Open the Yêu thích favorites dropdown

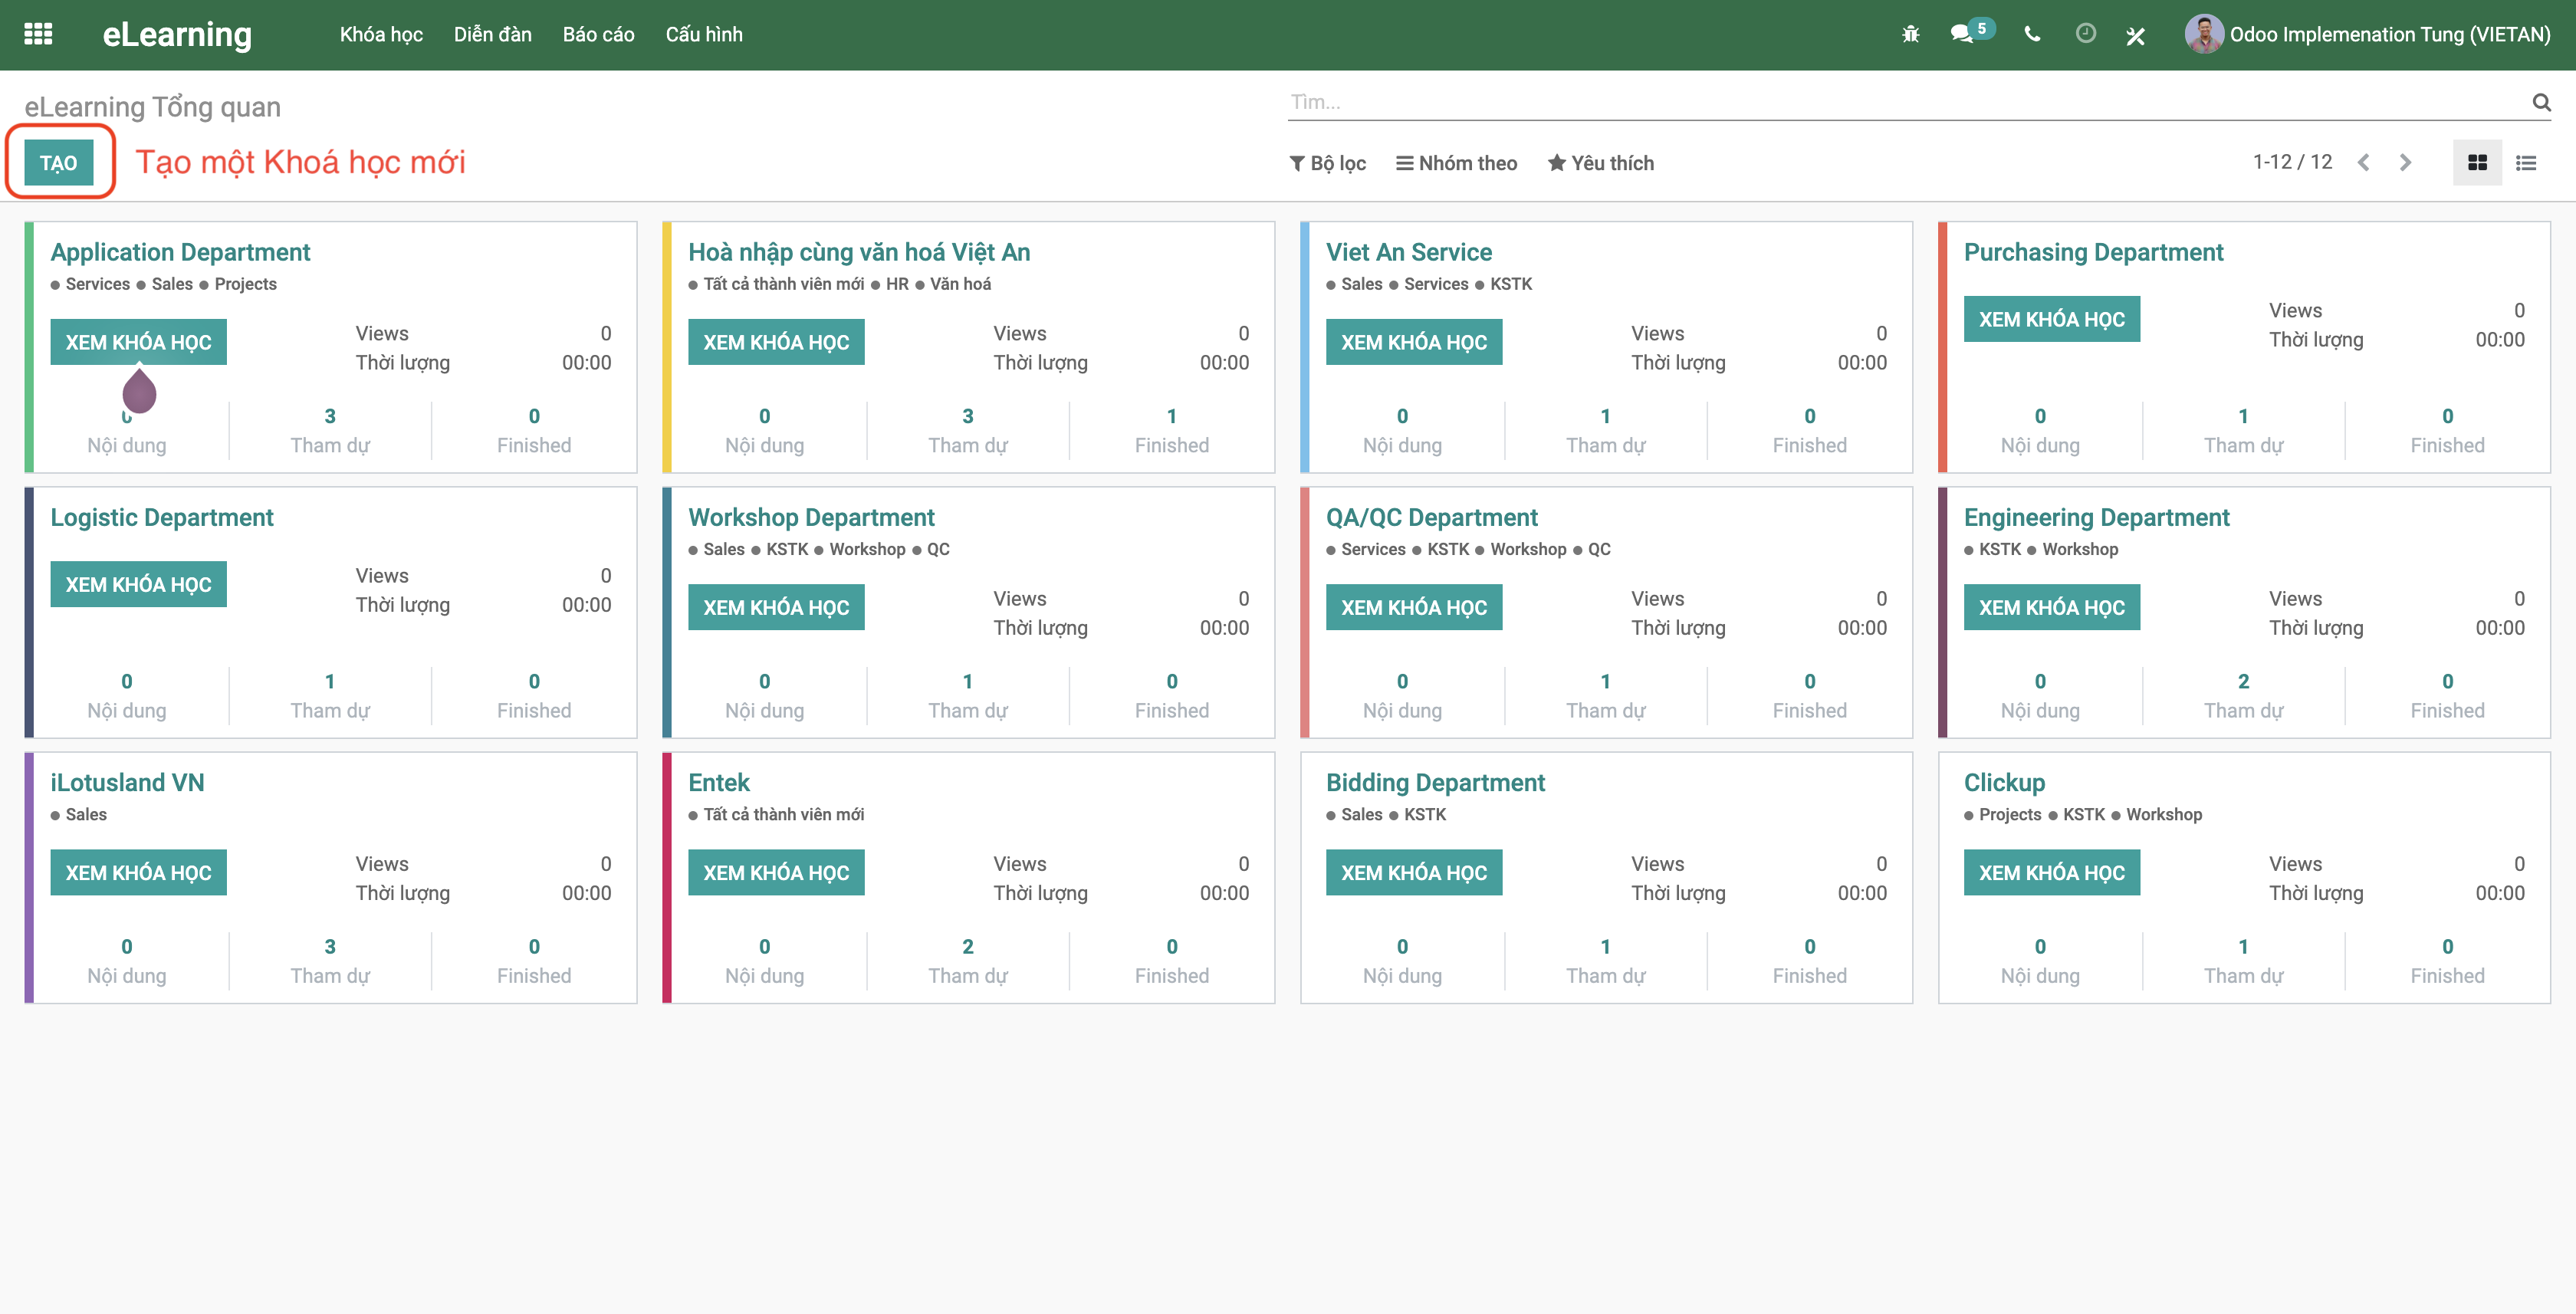tap(1600, 163)
